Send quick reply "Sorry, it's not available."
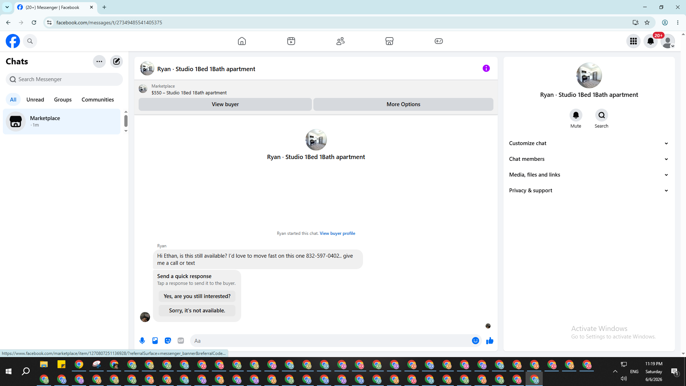Image resolution: width=686 pixels, height=386 pixels. point(197,311)
